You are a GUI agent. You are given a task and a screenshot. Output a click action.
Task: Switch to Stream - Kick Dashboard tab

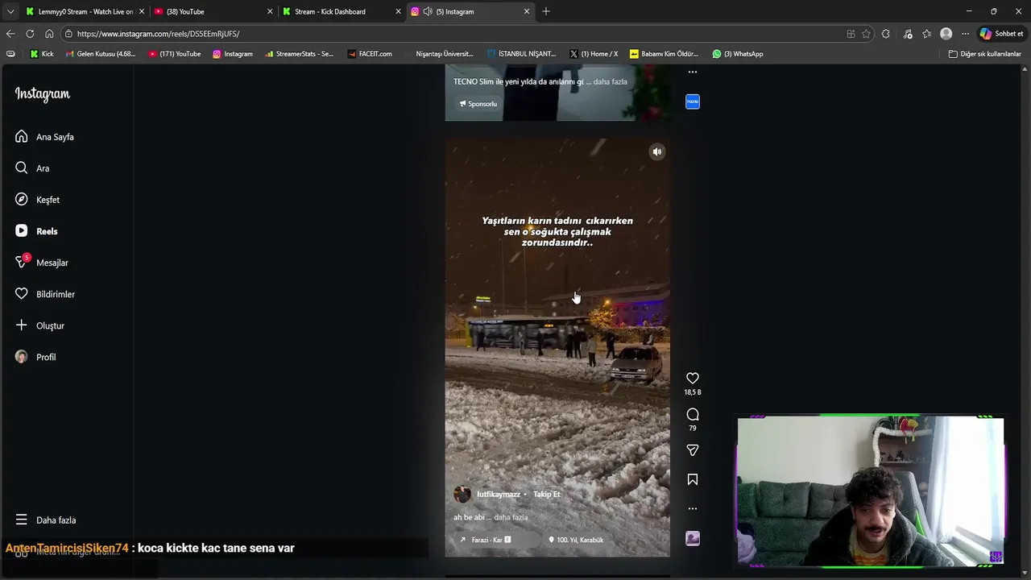pos(342,11)
